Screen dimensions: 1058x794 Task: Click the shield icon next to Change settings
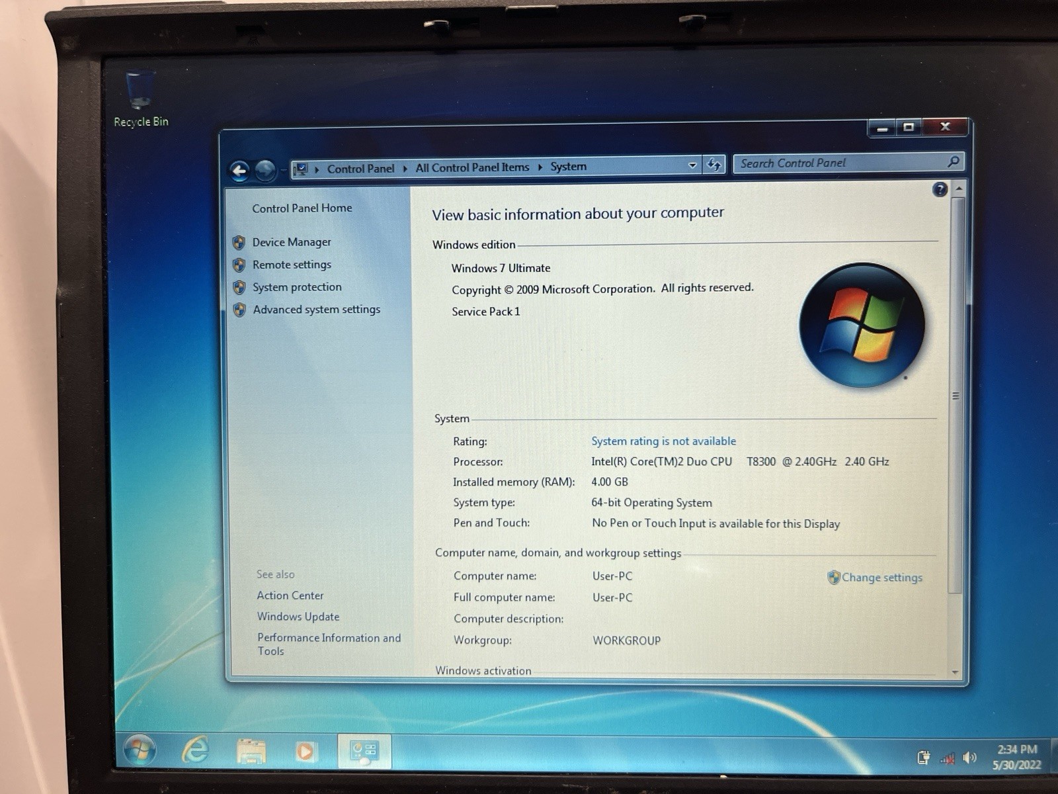pos(833,577)
